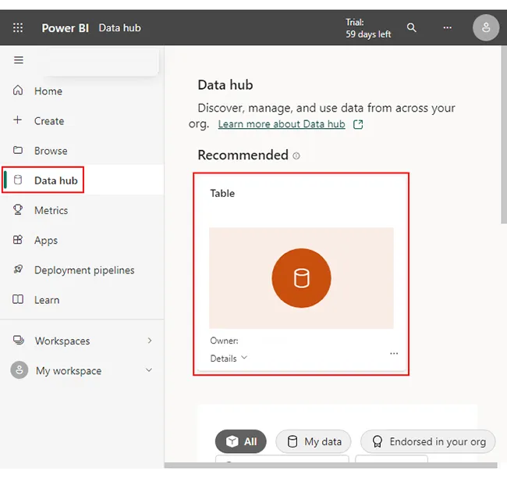The height and width of the screenshot is (478, 507).
Task: Open the user profile avatar
Action: coord(485,28)
